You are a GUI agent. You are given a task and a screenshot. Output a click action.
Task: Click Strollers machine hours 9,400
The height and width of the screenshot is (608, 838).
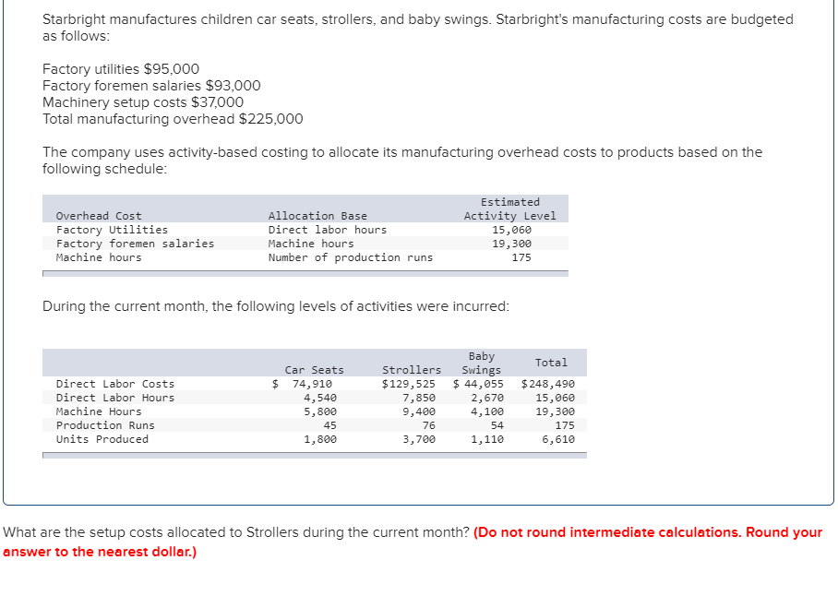(419, 411)
